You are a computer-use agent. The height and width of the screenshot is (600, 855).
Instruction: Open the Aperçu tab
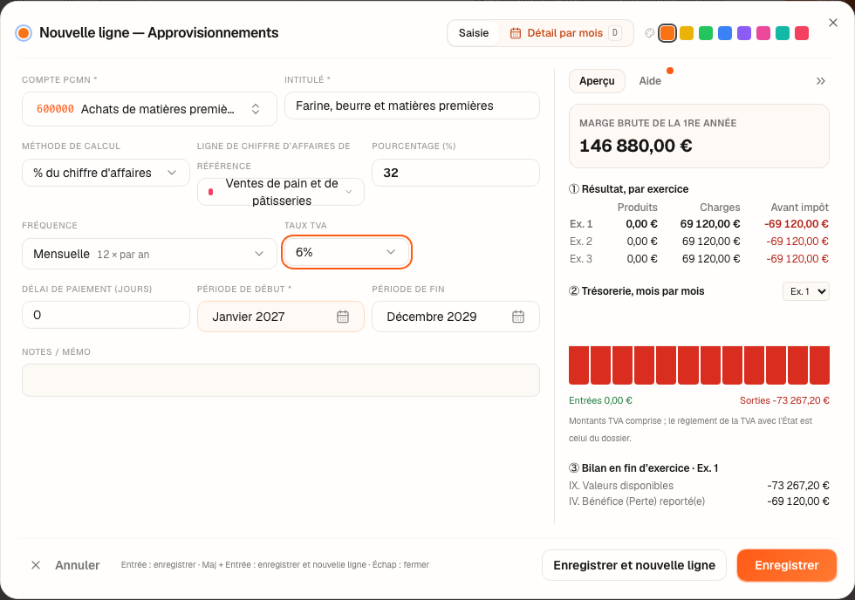coord(597,81)
